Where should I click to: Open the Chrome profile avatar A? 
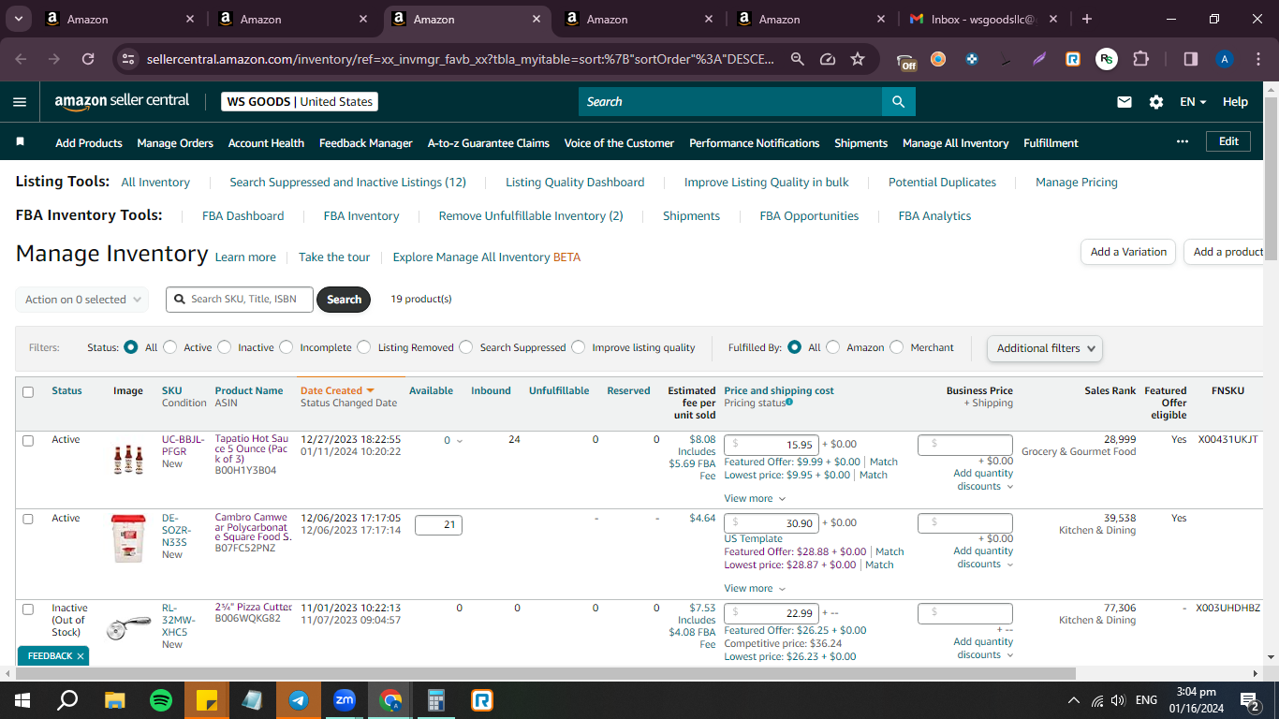pos(1225,59)
